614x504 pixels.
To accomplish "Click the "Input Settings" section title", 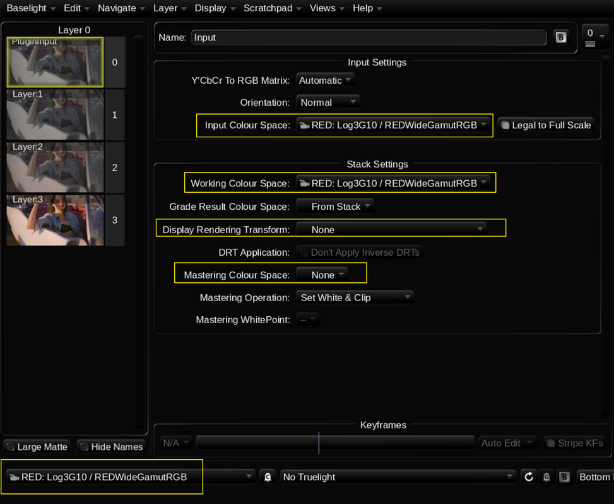I will (377, 62).
